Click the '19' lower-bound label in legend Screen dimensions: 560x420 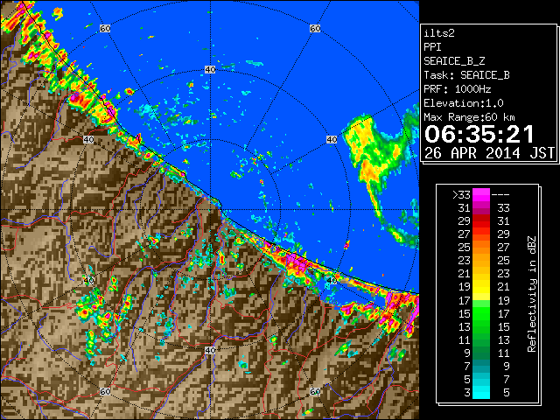coord(465,287)
